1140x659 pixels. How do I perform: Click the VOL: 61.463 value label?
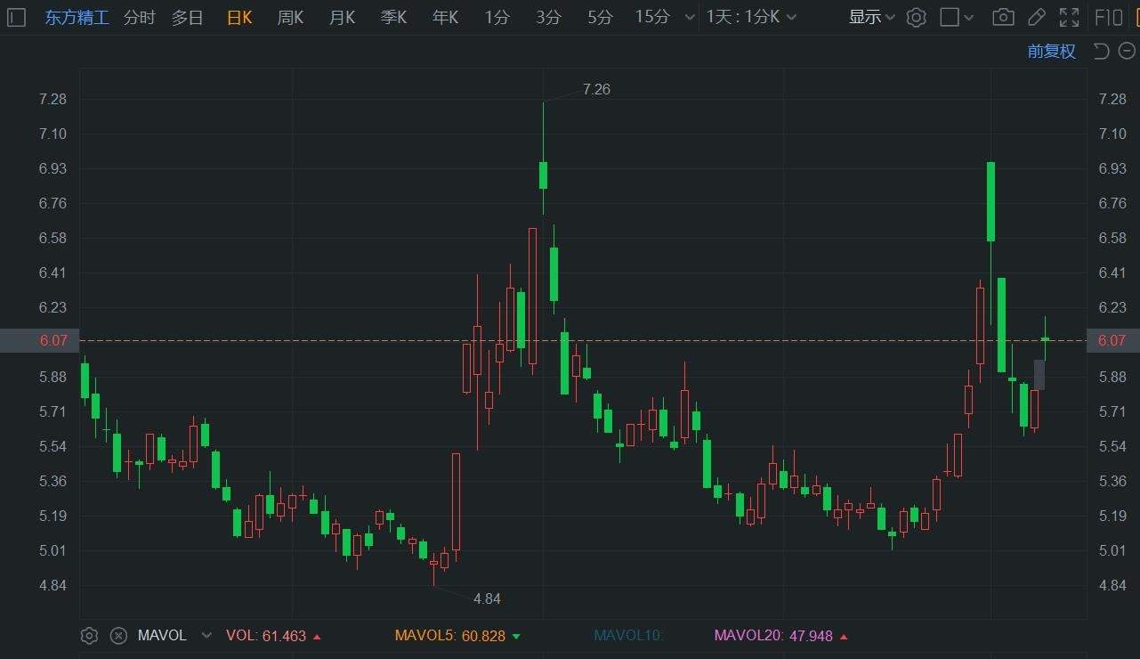pos(266,636)
